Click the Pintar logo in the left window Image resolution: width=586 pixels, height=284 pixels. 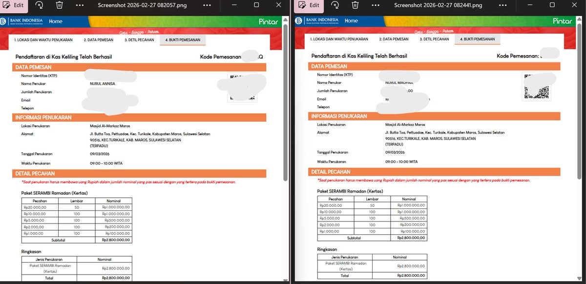(268, 21)
